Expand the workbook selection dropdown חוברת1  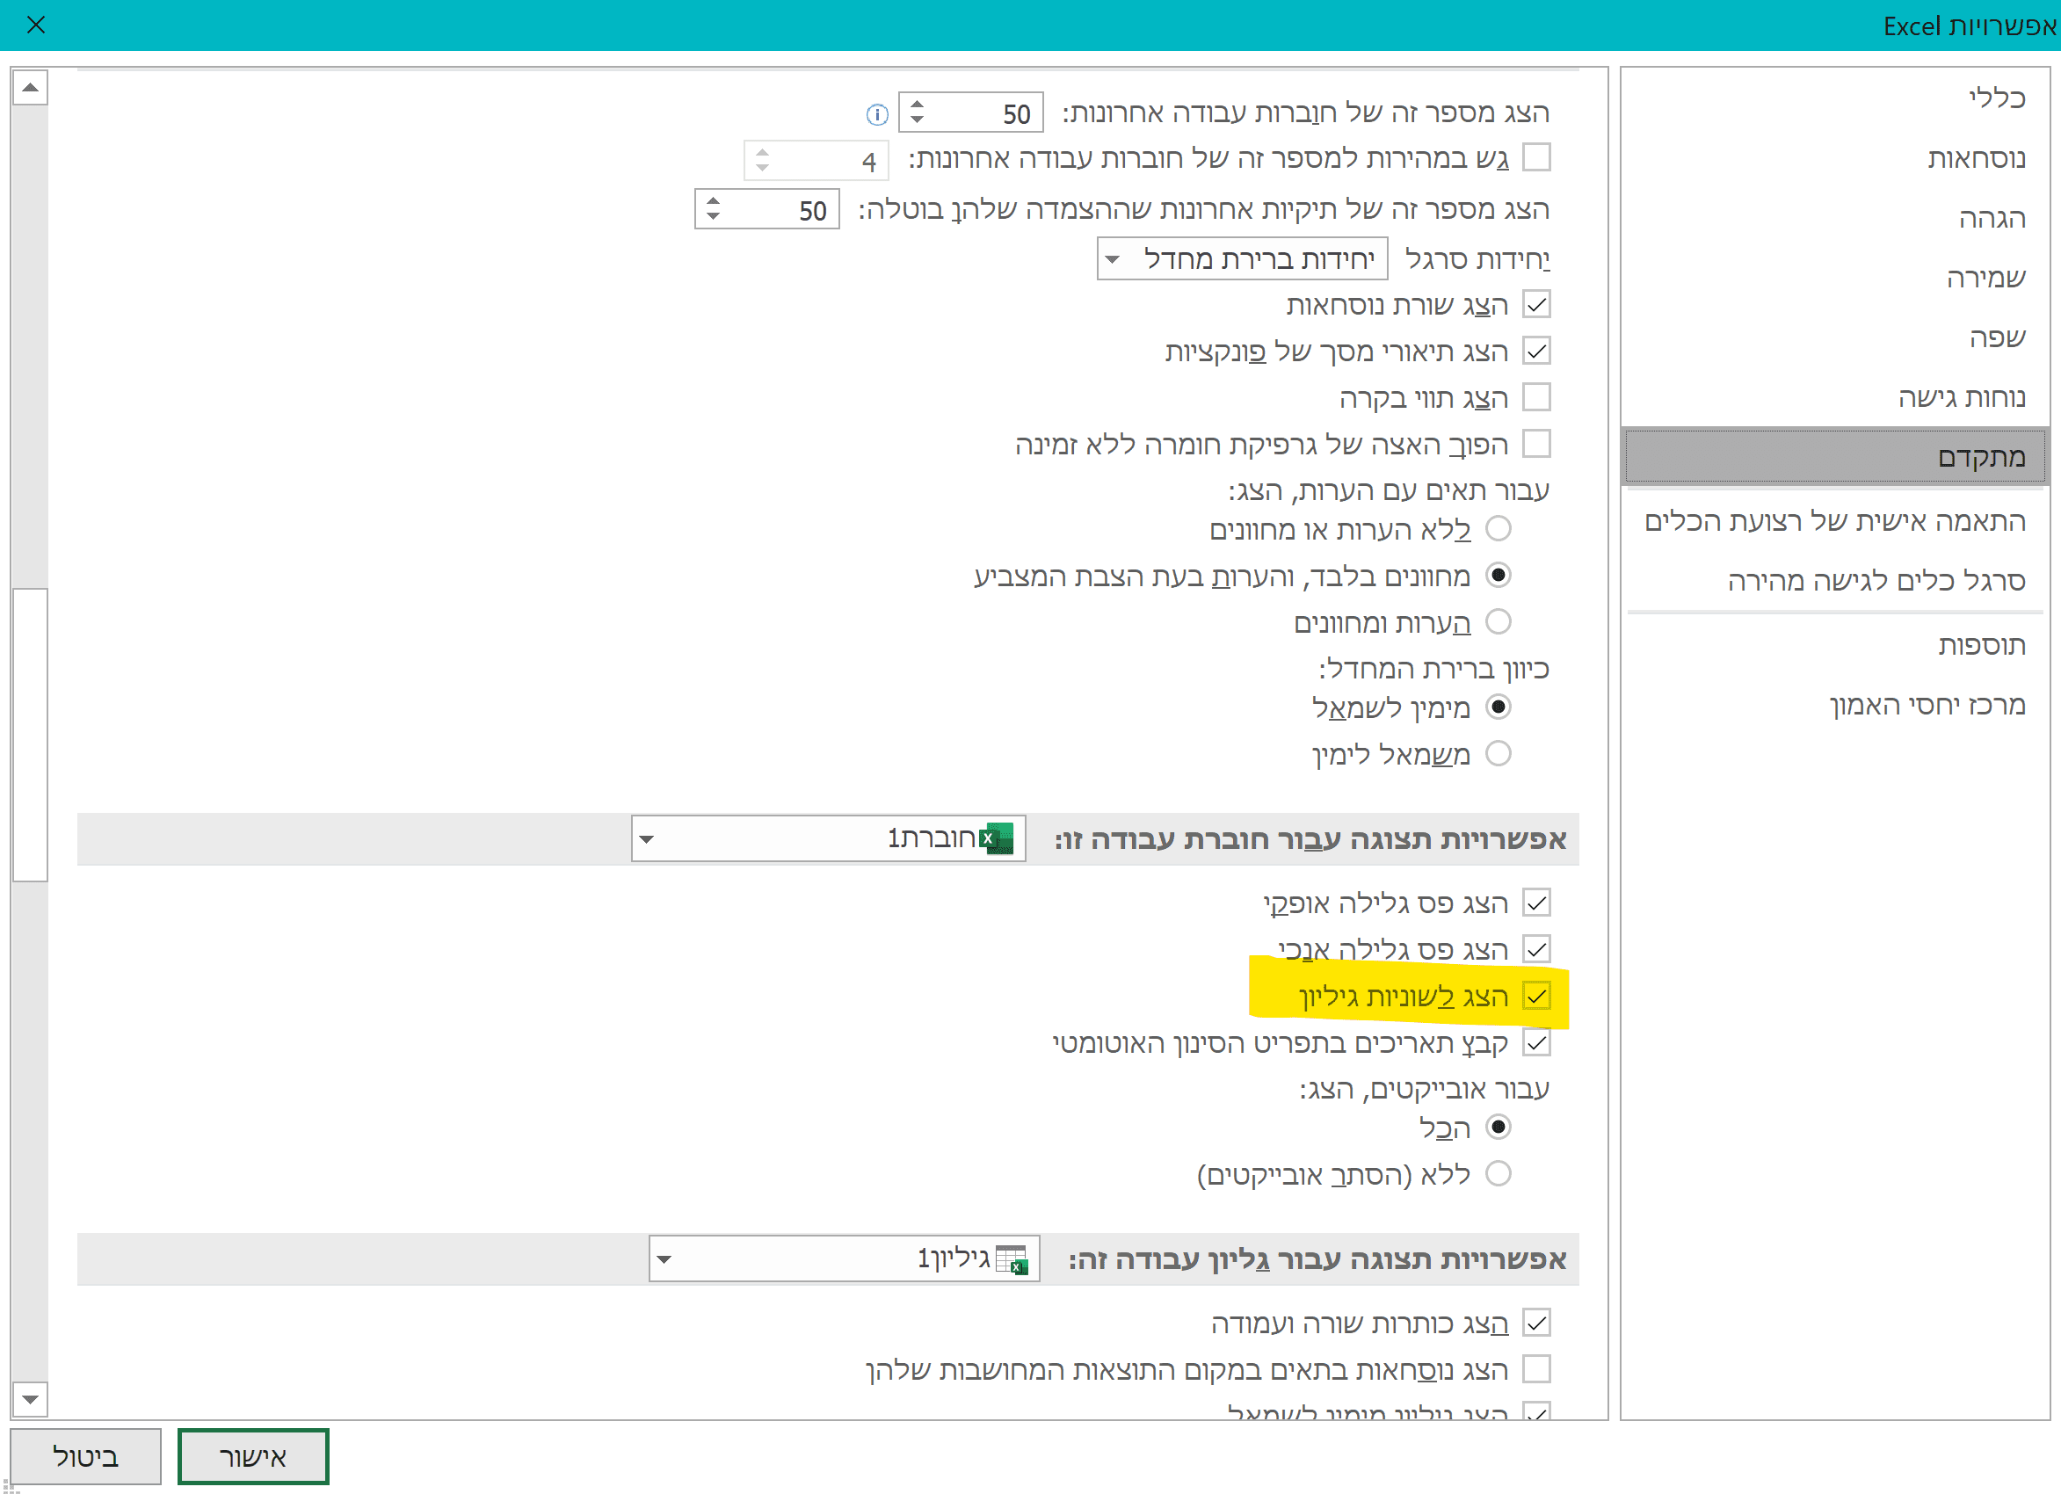(x=647, y=838)
